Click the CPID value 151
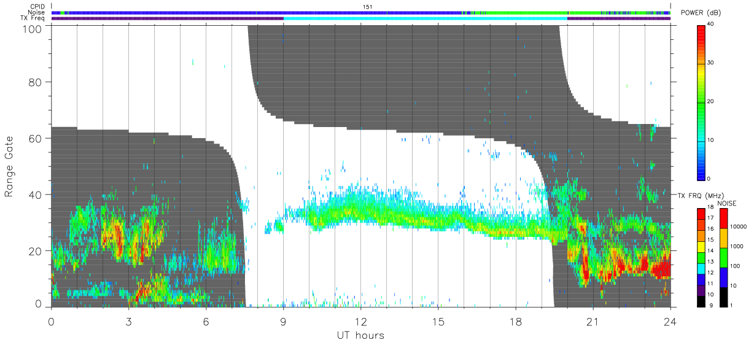This screenshot has height=348, width=754. coord(367,7)
